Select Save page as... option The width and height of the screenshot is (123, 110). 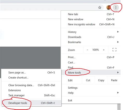(31, 72)
